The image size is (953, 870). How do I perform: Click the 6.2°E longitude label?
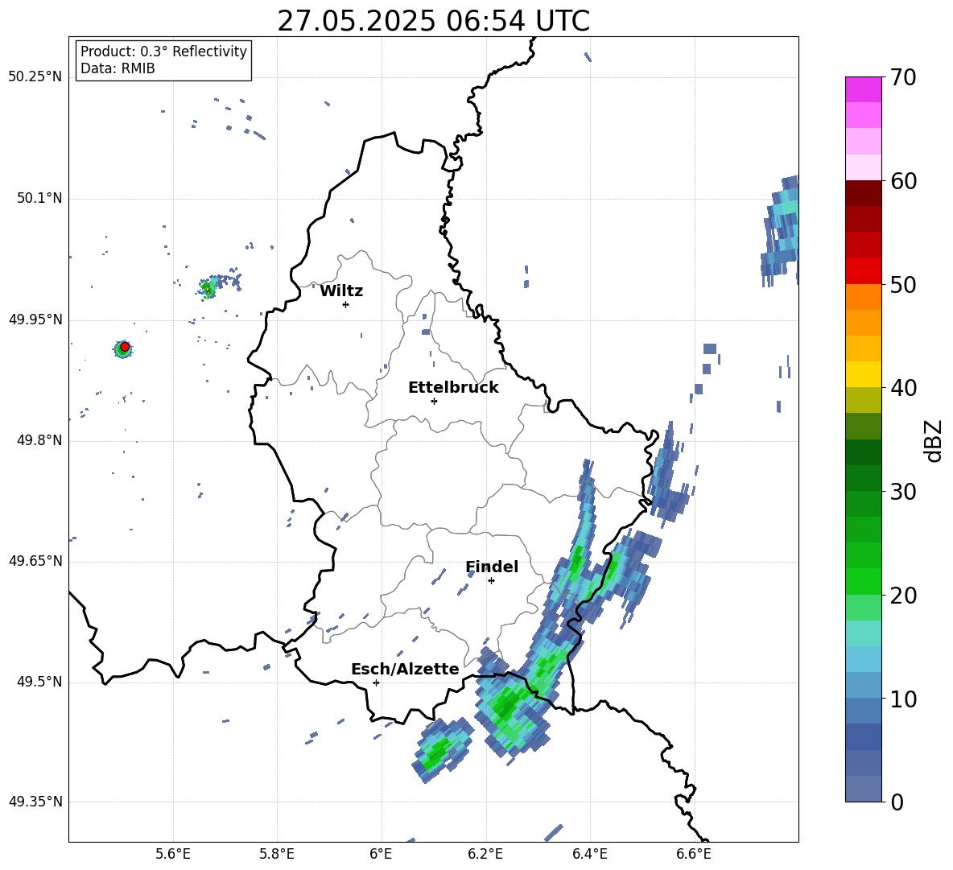(485, 854)
